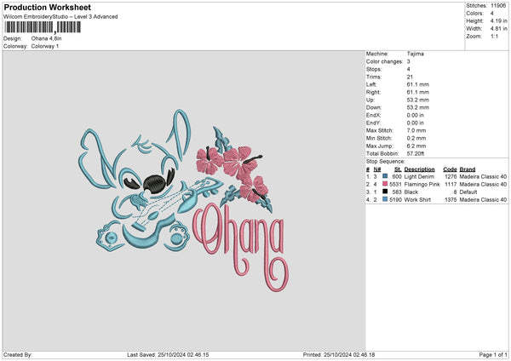Select the 'Black' description in stop sequence

point(411,192)
